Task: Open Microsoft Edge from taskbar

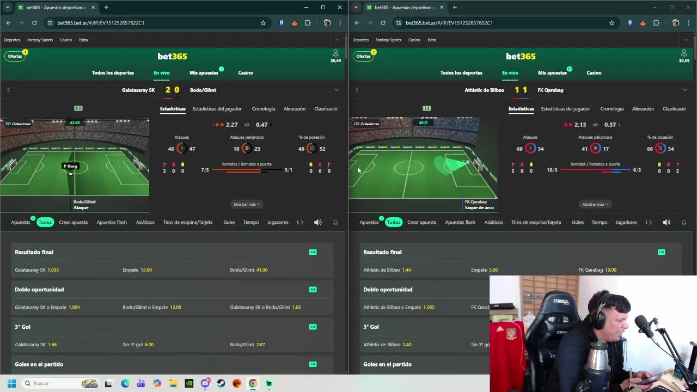Action: coord(125,383)
